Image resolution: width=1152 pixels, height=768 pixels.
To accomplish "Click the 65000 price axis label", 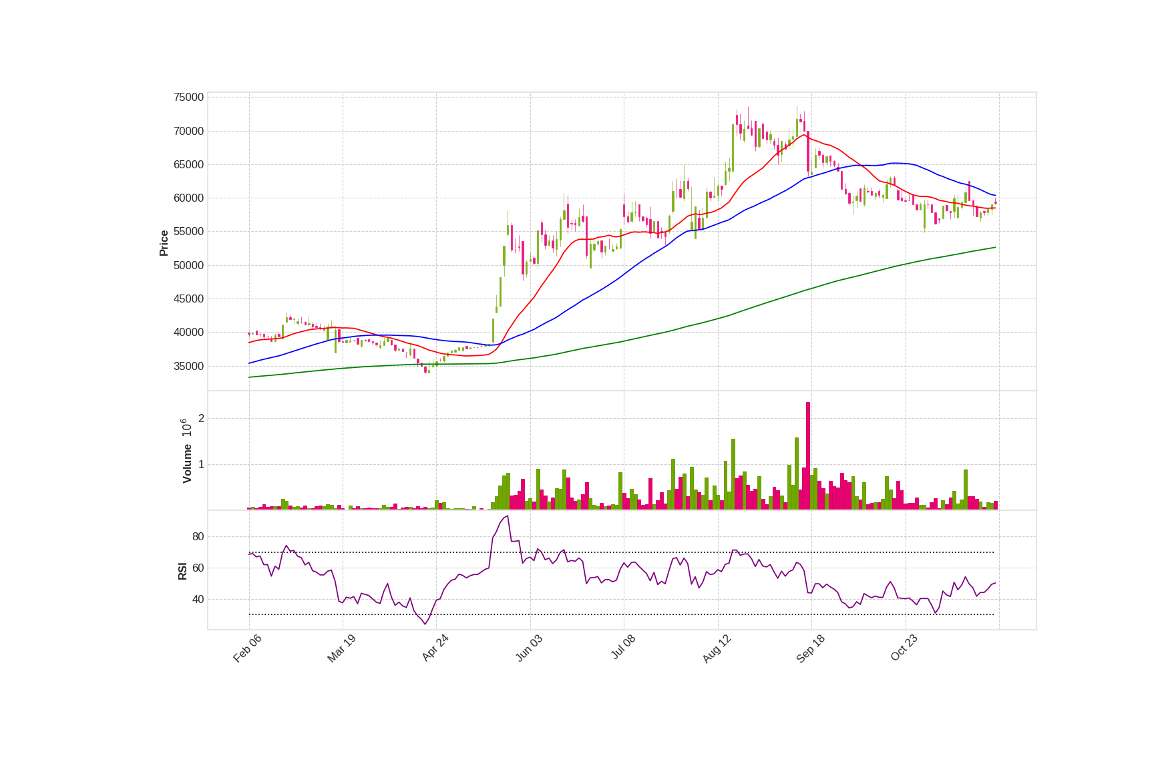I will pos(188,164).
